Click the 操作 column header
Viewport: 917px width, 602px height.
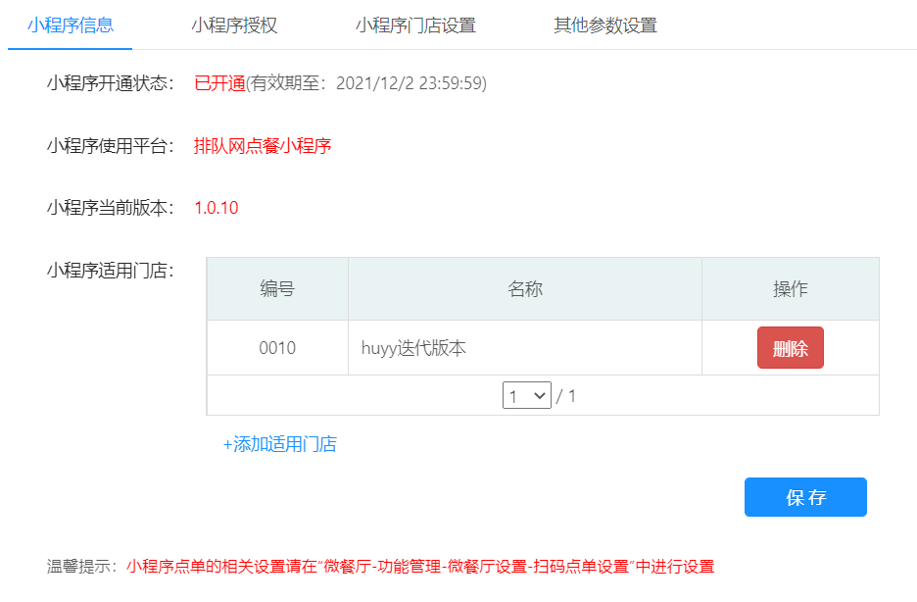(x=790, y=289)
